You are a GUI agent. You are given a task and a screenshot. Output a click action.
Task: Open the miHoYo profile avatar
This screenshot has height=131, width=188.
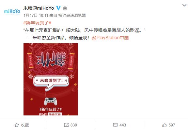[x=12, y=12]
